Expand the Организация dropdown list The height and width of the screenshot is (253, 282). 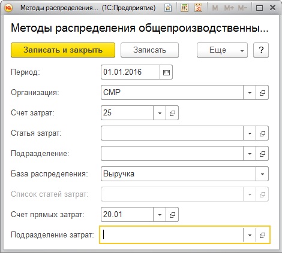point(250,93)
